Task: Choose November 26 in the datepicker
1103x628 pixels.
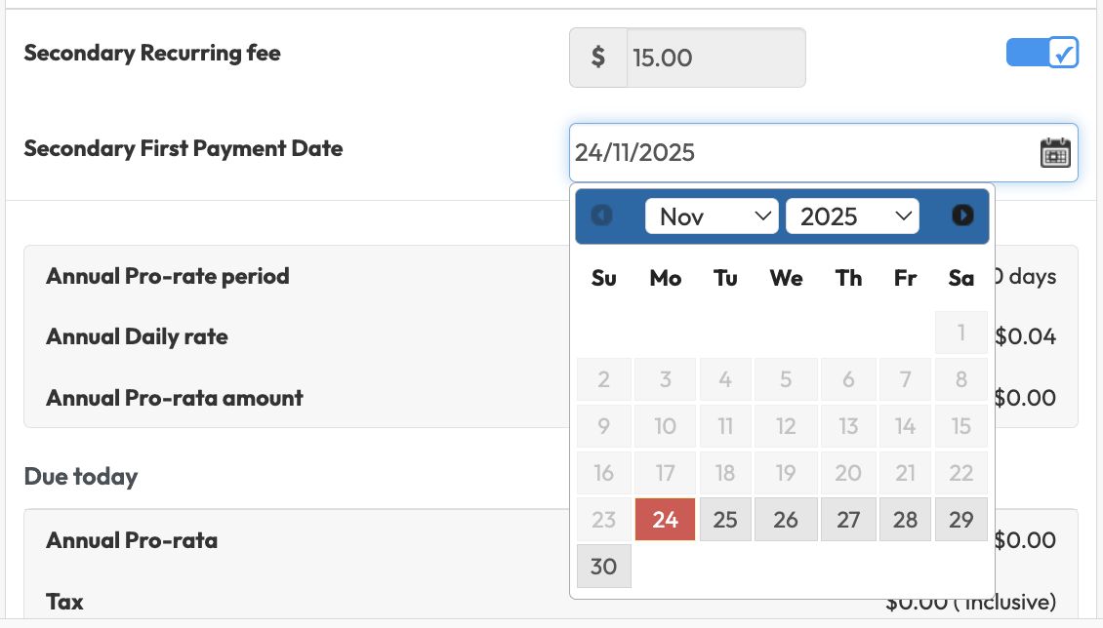Action: click(786, 520)
